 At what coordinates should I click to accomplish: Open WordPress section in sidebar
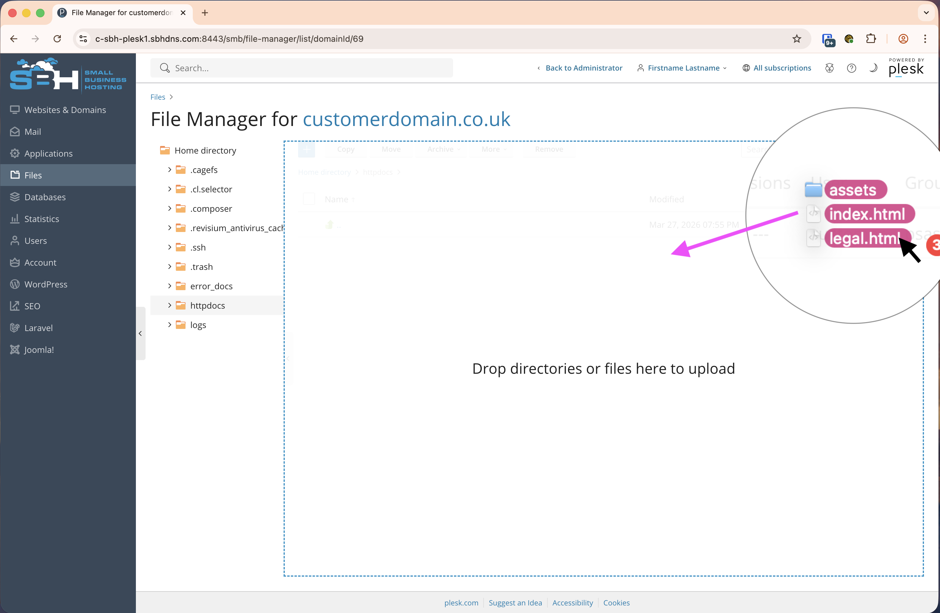tap(46, 284)
